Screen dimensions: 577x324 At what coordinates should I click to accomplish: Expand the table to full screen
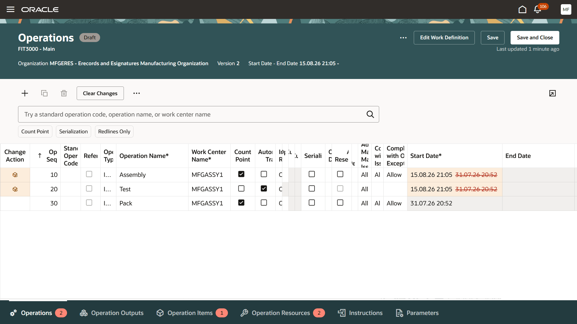552,93
